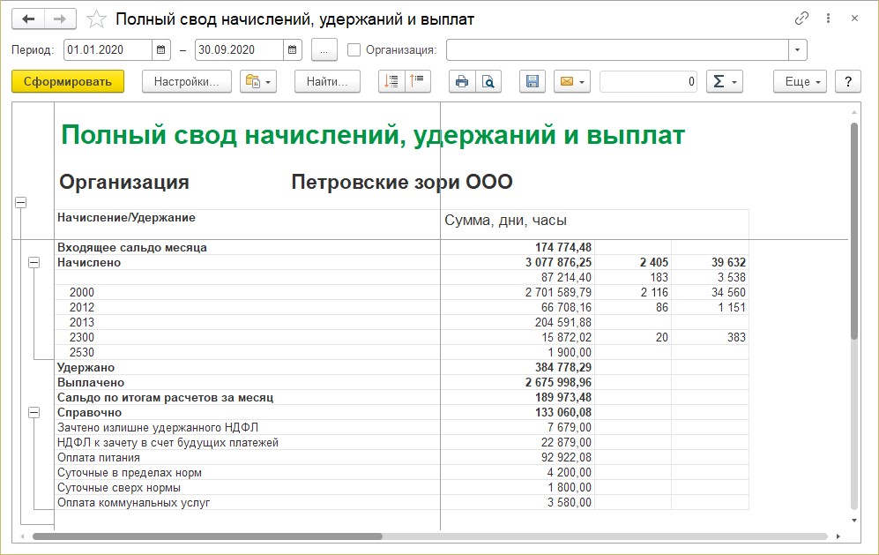
Task: Click the Организация selection field
Action: (617, 50)
